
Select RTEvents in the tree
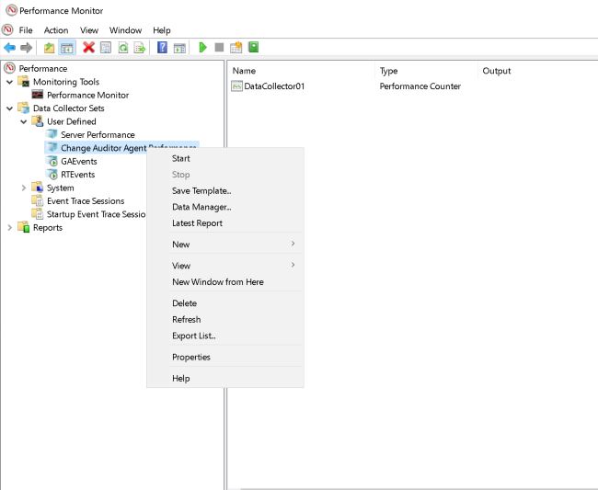[78, 175]
